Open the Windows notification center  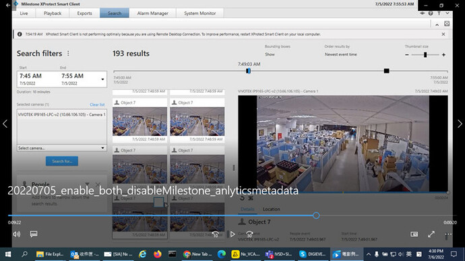click(454, 254)
